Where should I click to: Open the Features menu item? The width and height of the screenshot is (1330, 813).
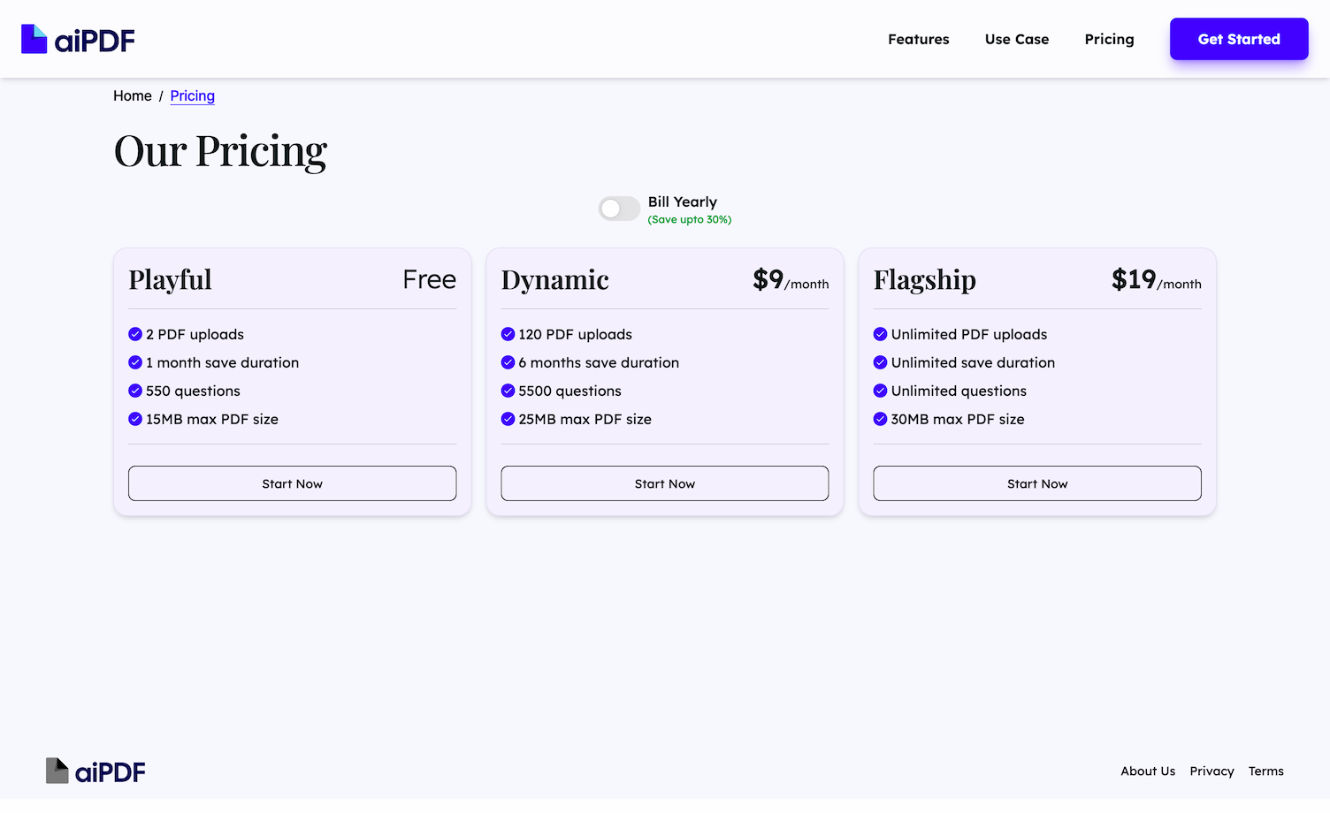pyautogui.click(x=918, y=39)
